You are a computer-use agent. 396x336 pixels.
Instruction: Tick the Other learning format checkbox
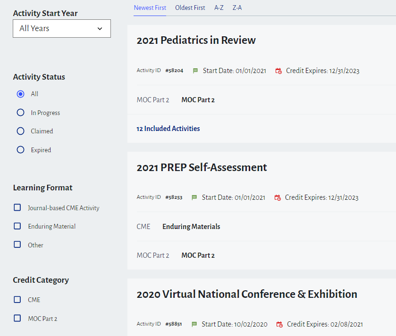pyautogui.click(x=17, y=245)
